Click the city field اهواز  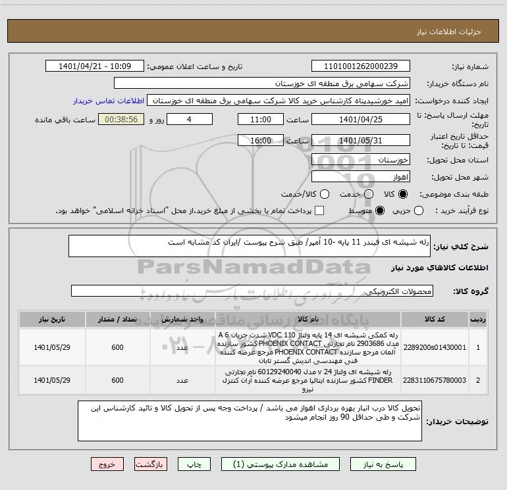[x=361, y=177]
